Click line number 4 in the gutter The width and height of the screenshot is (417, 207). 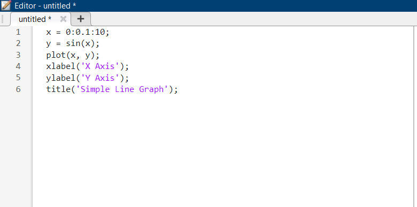[18, 66]
